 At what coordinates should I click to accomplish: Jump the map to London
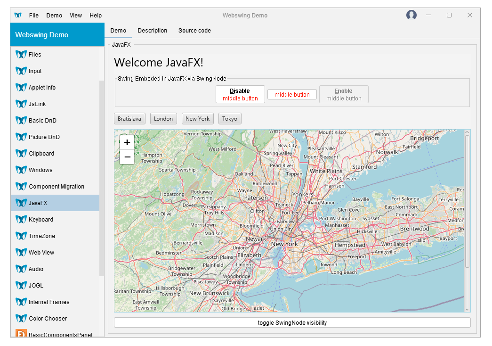pos(163,119)
